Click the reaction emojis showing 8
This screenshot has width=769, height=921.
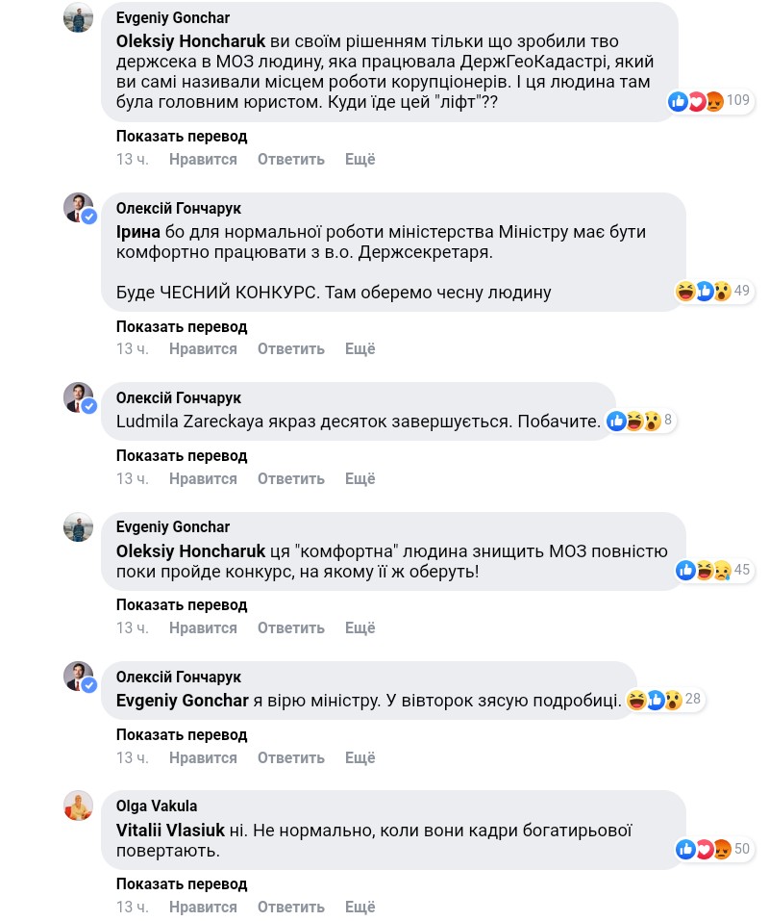pyautogui.click(x=639, y=421)
